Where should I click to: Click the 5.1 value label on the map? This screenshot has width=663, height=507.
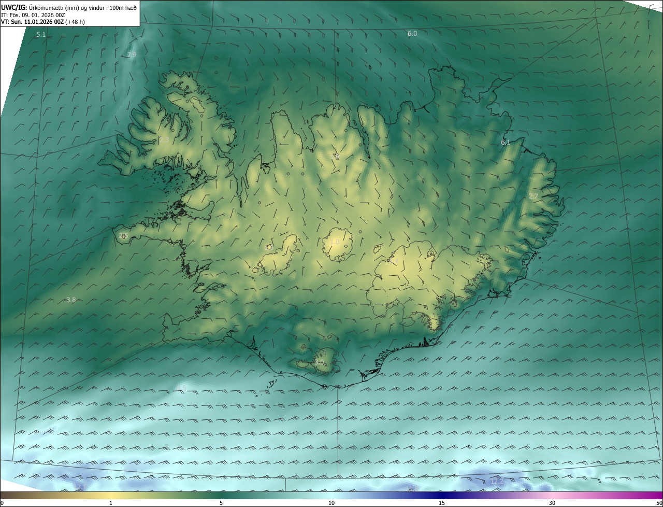[41, 35]
